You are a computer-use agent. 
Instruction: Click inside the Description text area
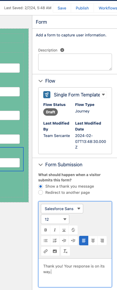coord(75,62)
